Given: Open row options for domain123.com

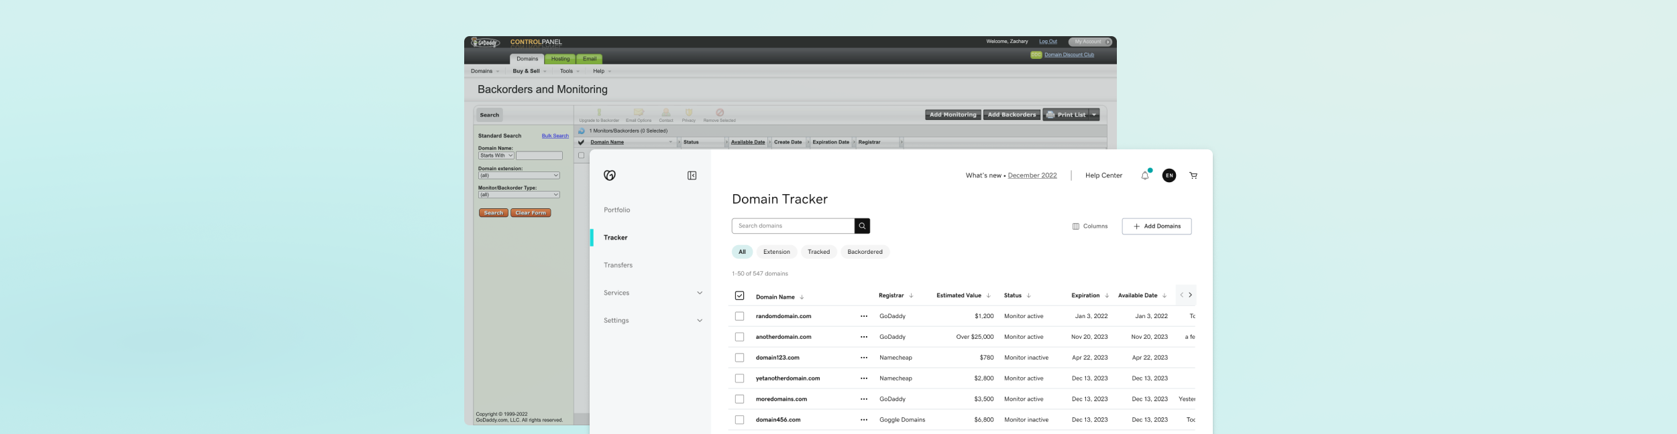Looking at the screenshot, I should (x=864, y=358).
